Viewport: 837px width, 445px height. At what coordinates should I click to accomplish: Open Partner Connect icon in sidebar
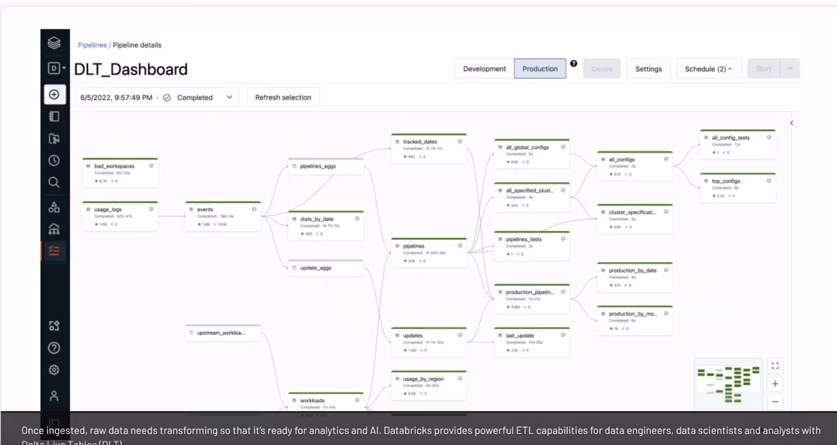click(54, 326)
